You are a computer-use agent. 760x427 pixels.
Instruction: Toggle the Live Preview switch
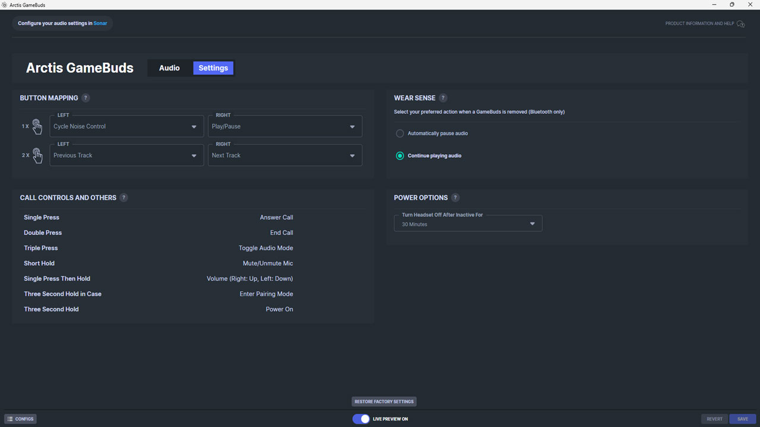click(x=361, y=419)
